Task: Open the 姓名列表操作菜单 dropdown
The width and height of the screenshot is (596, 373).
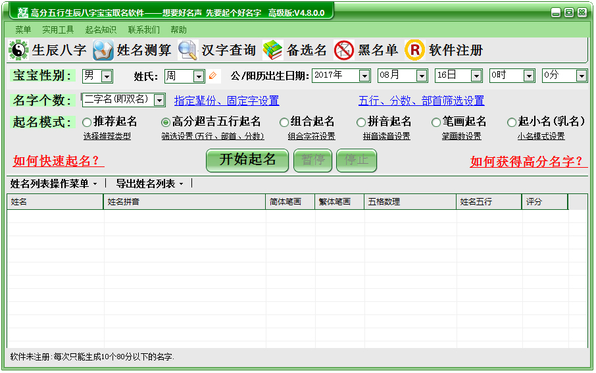Action: pyautogui.click(x=53, y=184)
